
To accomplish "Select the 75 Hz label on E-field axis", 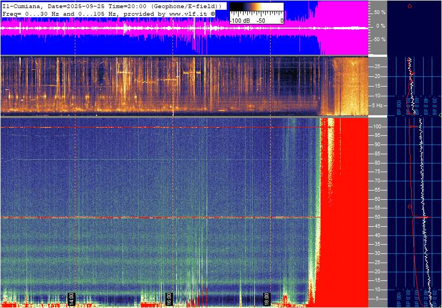I will 377,172.
